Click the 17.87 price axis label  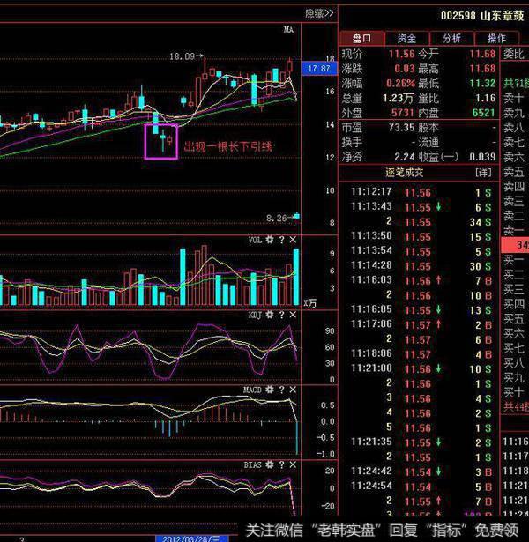pyautogui.click(x=318, y=68)
